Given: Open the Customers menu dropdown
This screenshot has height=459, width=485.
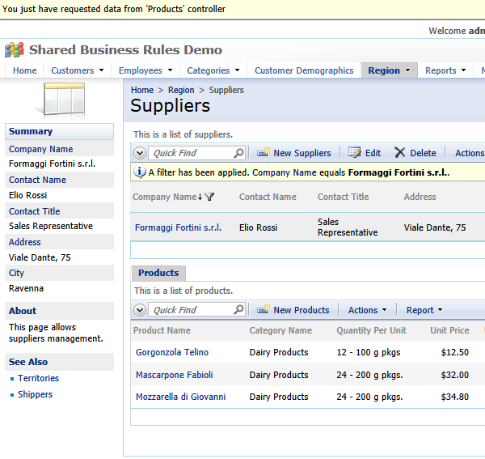Looking at the screenshot, I should coord(102,70).
